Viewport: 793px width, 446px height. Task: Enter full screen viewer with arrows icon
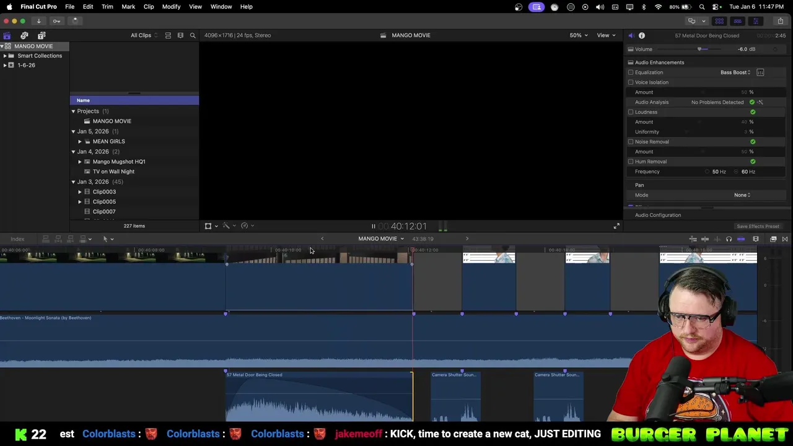pos(616,226)
